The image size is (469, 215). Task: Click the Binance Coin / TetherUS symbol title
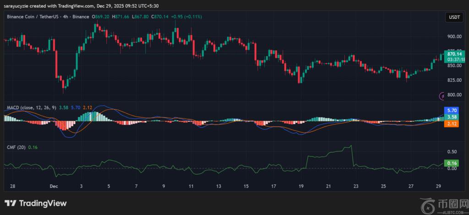coord(48,16)
